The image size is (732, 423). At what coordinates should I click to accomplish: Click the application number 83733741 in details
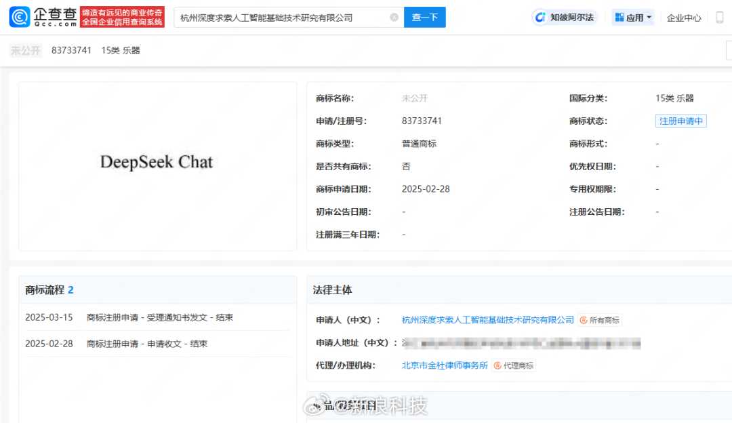click(x=422, y=121)
